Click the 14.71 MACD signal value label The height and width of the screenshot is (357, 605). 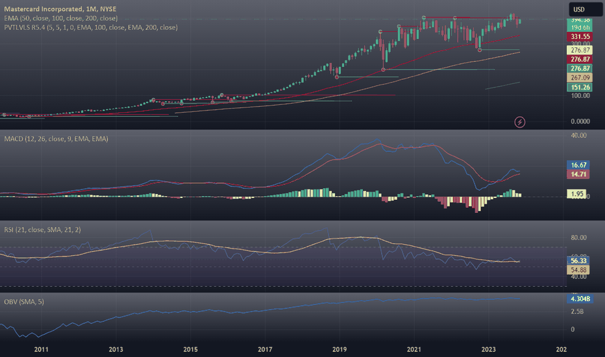(x=578, y=174)
